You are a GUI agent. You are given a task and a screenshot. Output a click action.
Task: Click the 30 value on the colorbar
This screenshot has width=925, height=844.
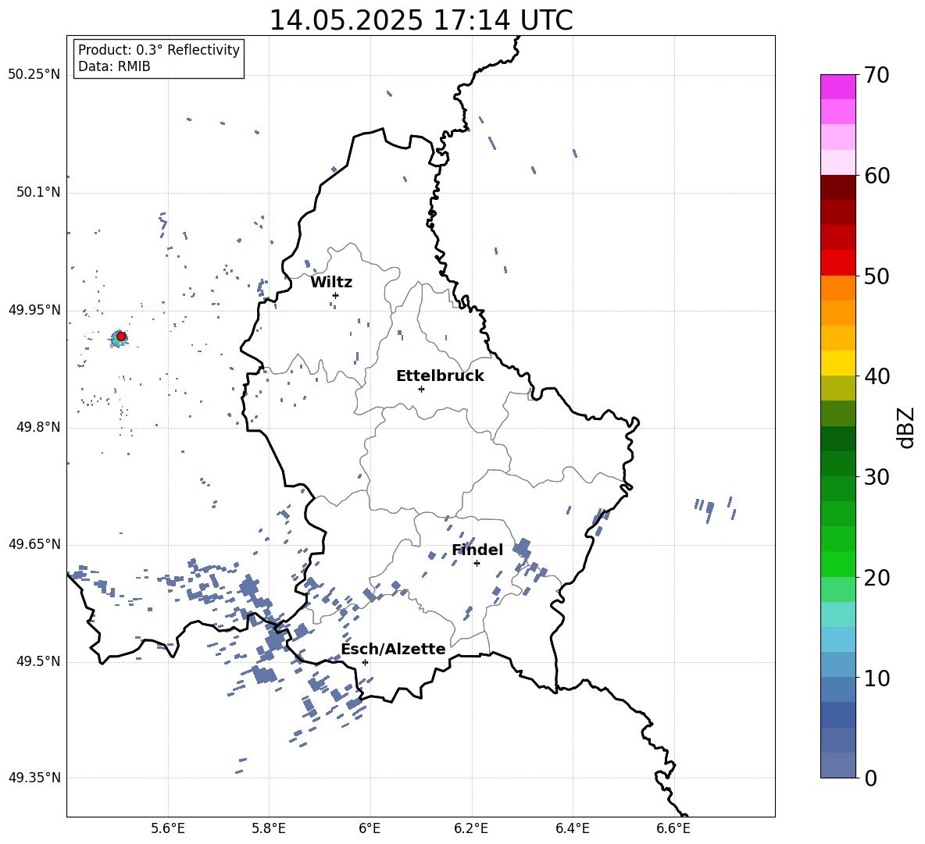click(877, 477)
